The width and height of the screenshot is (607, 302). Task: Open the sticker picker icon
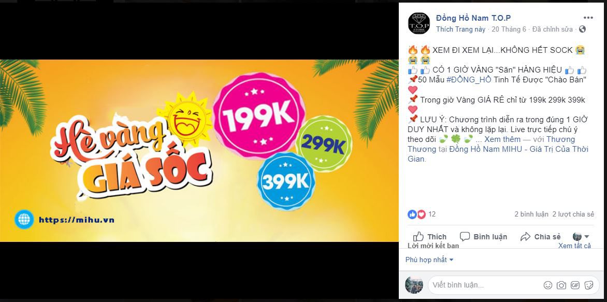click(x=588, y=285)
